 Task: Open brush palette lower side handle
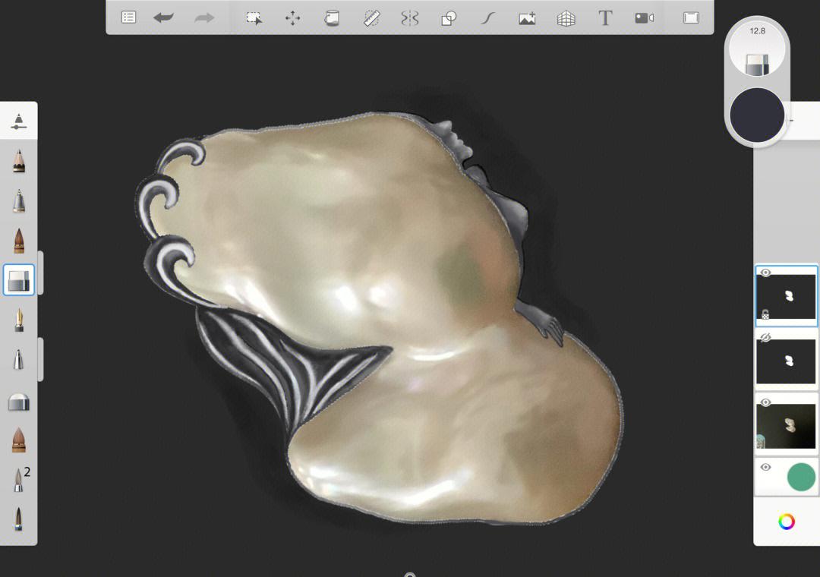click(41, 359)
